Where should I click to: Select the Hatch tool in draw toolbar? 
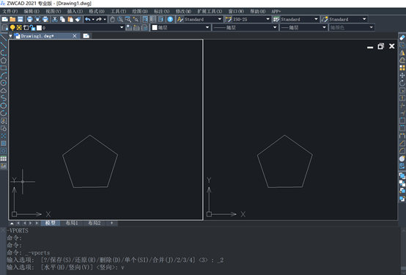(x=4, y=143)
